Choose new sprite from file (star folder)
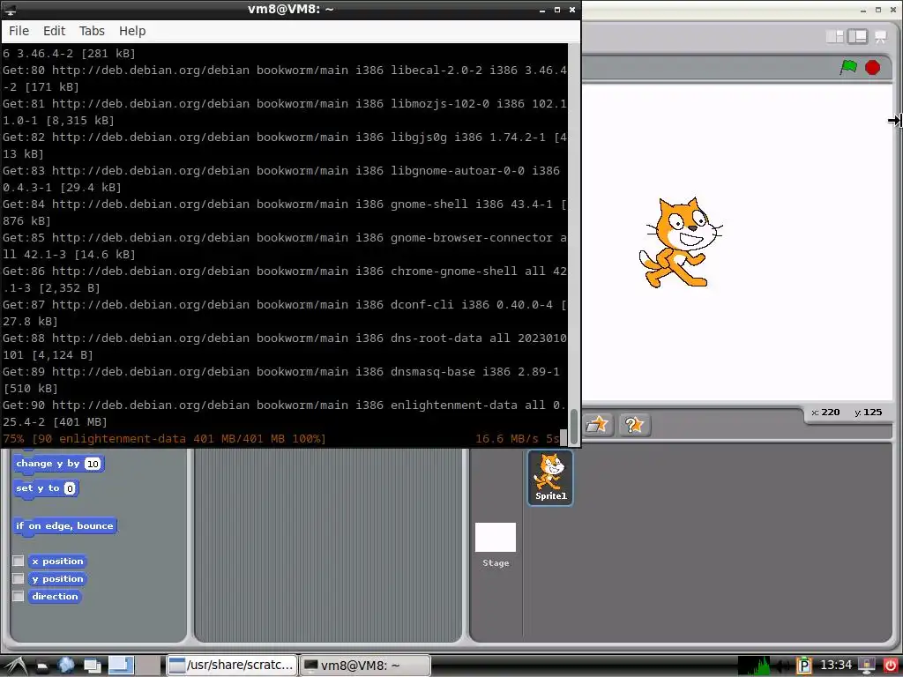 point(597,425)
